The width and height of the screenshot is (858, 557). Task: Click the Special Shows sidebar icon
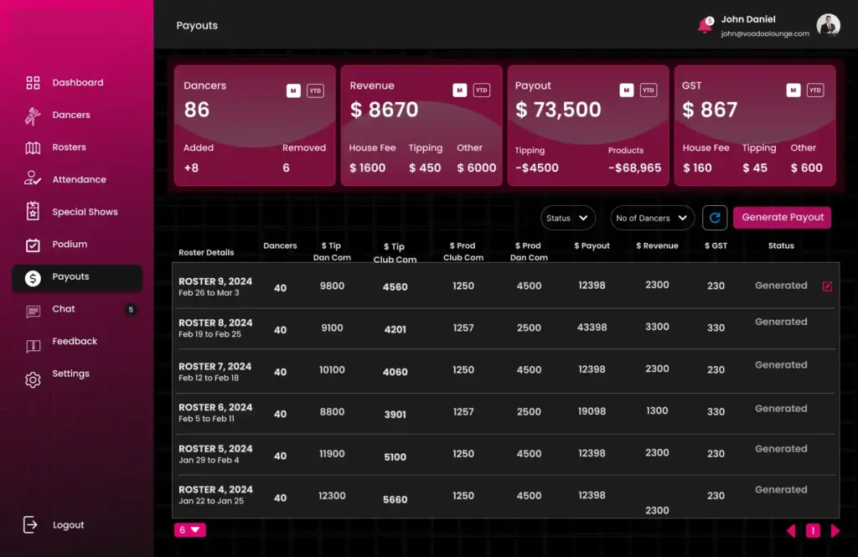(x=33, y=212)
